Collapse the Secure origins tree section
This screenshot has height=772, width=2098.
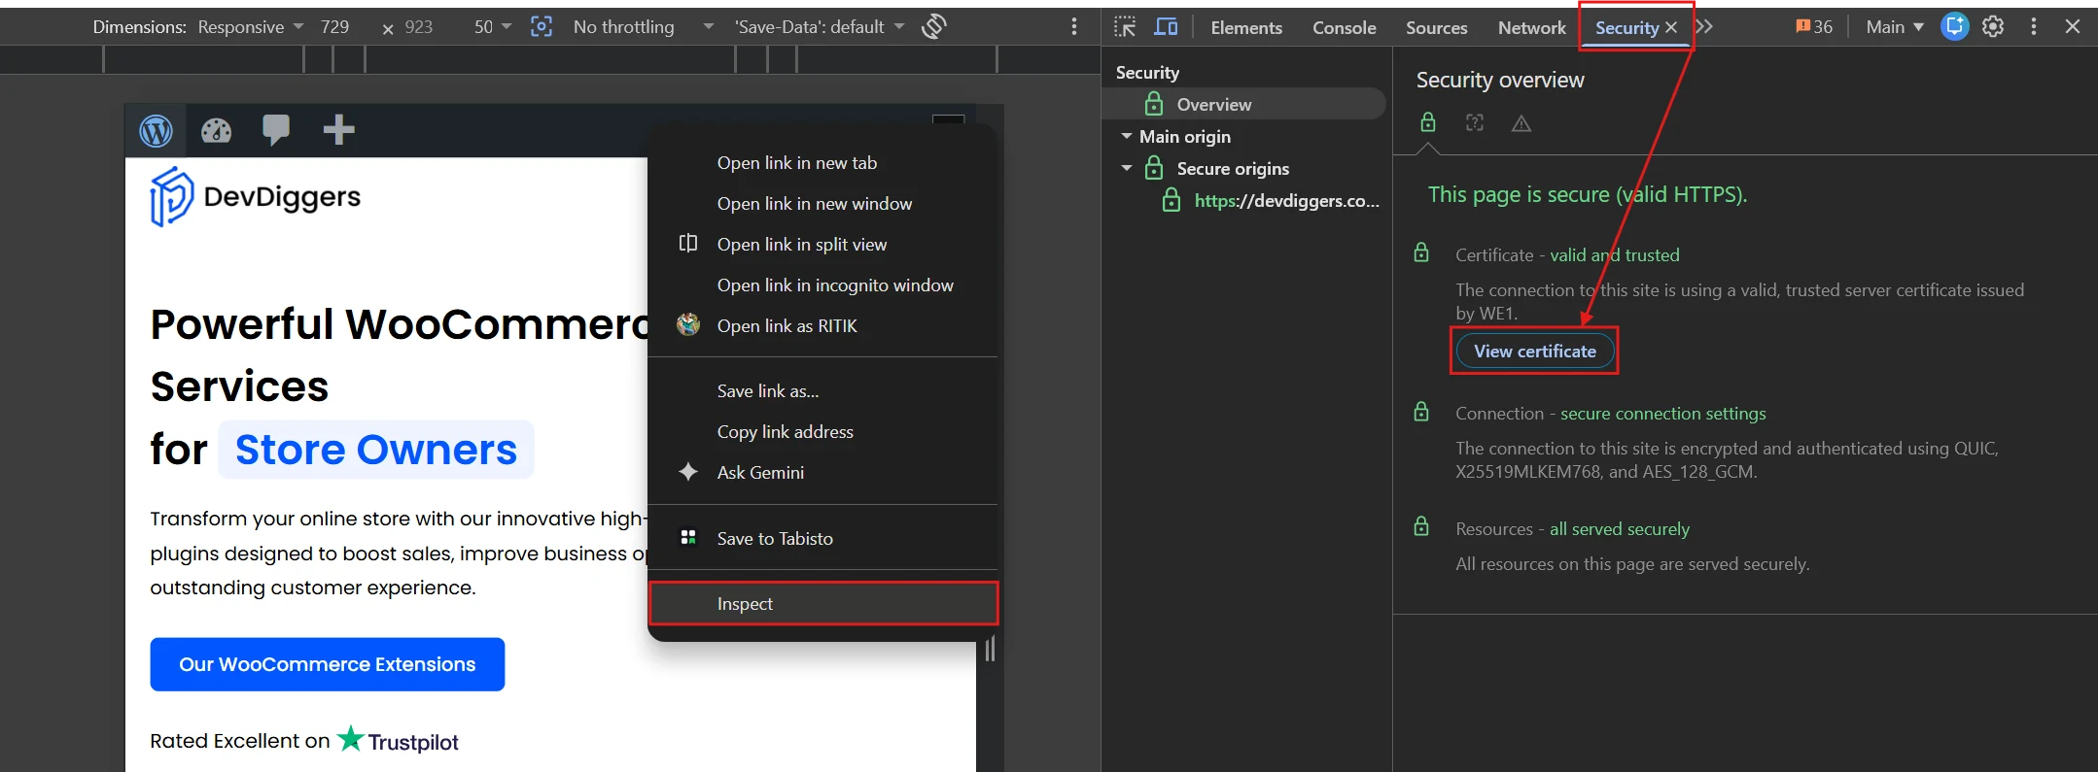point(1127,168)
